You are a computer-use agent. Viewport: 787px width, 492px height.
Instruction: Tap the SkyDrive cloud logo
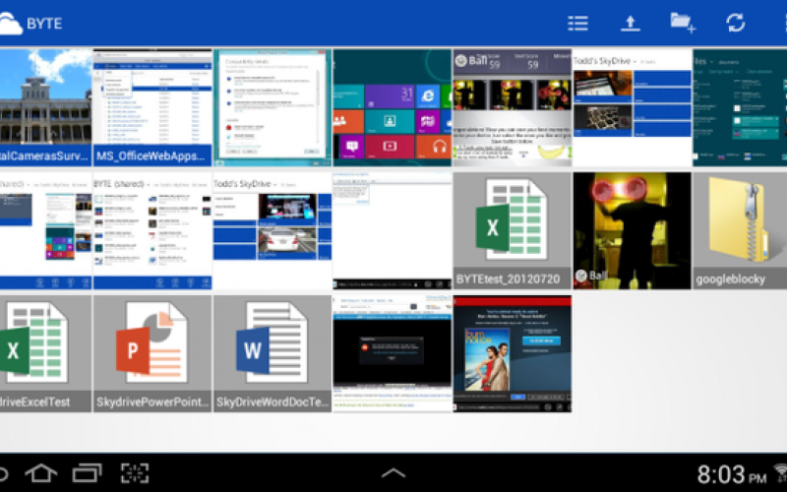(11, 23)
